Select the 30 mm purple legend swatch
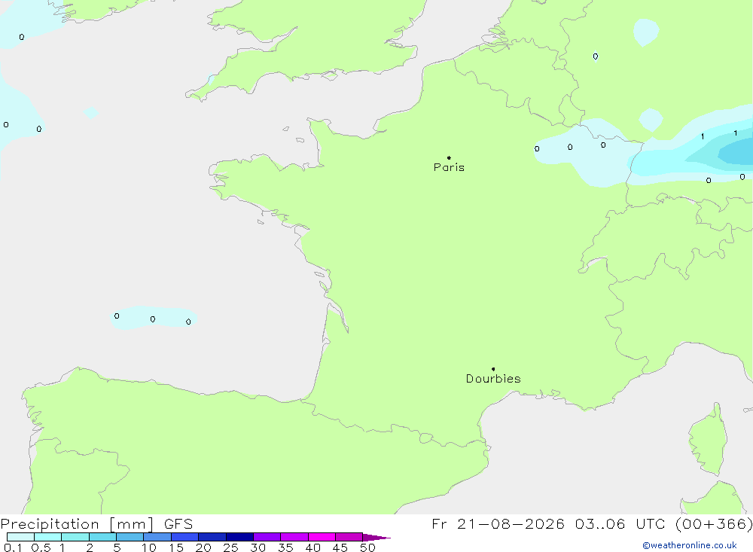Image resolution: width=753 pixels, height=552 pixels. point(267,537)
